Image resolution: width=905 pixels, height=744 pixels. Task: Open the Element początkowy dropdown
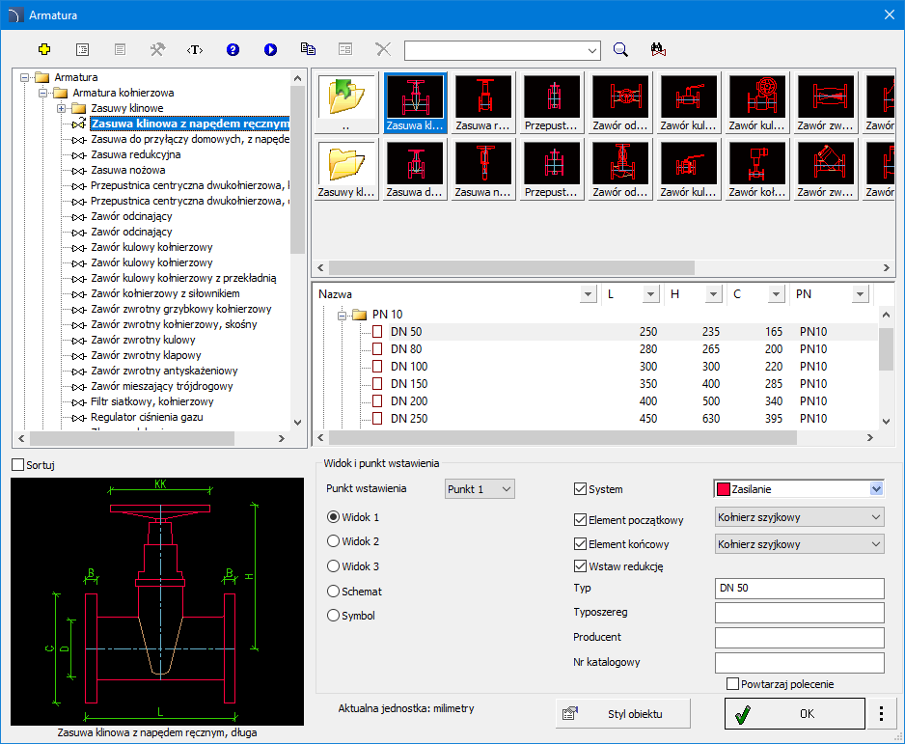coord(799,517)
